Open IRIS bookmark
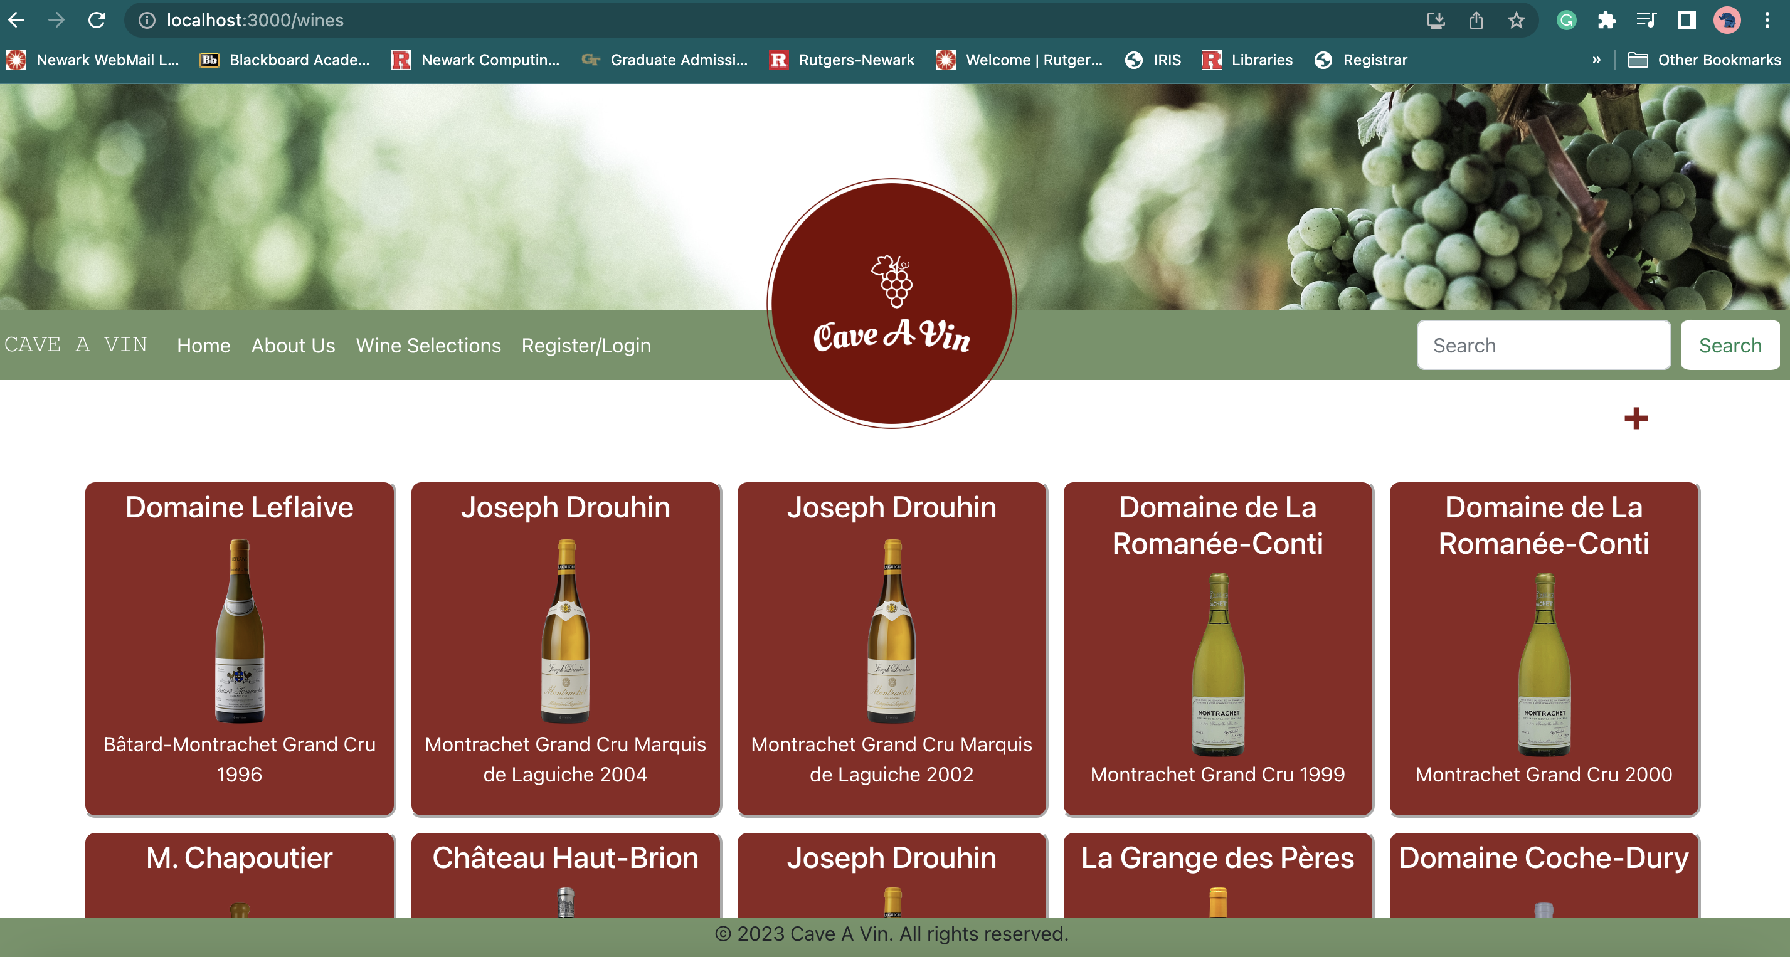Screen dimensions: 1790x957 (x=1153, y=60)
